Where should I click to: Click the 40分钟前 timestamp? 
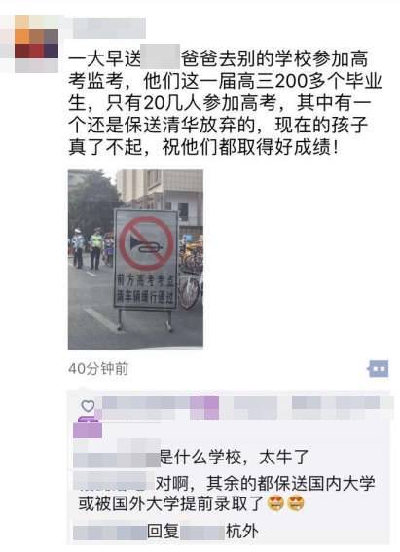click(98, 369)
